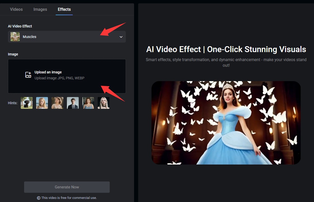Click the Cinderella butterfly preview video
This screenshot has width=314, height=202.
(x=226, y=123)
